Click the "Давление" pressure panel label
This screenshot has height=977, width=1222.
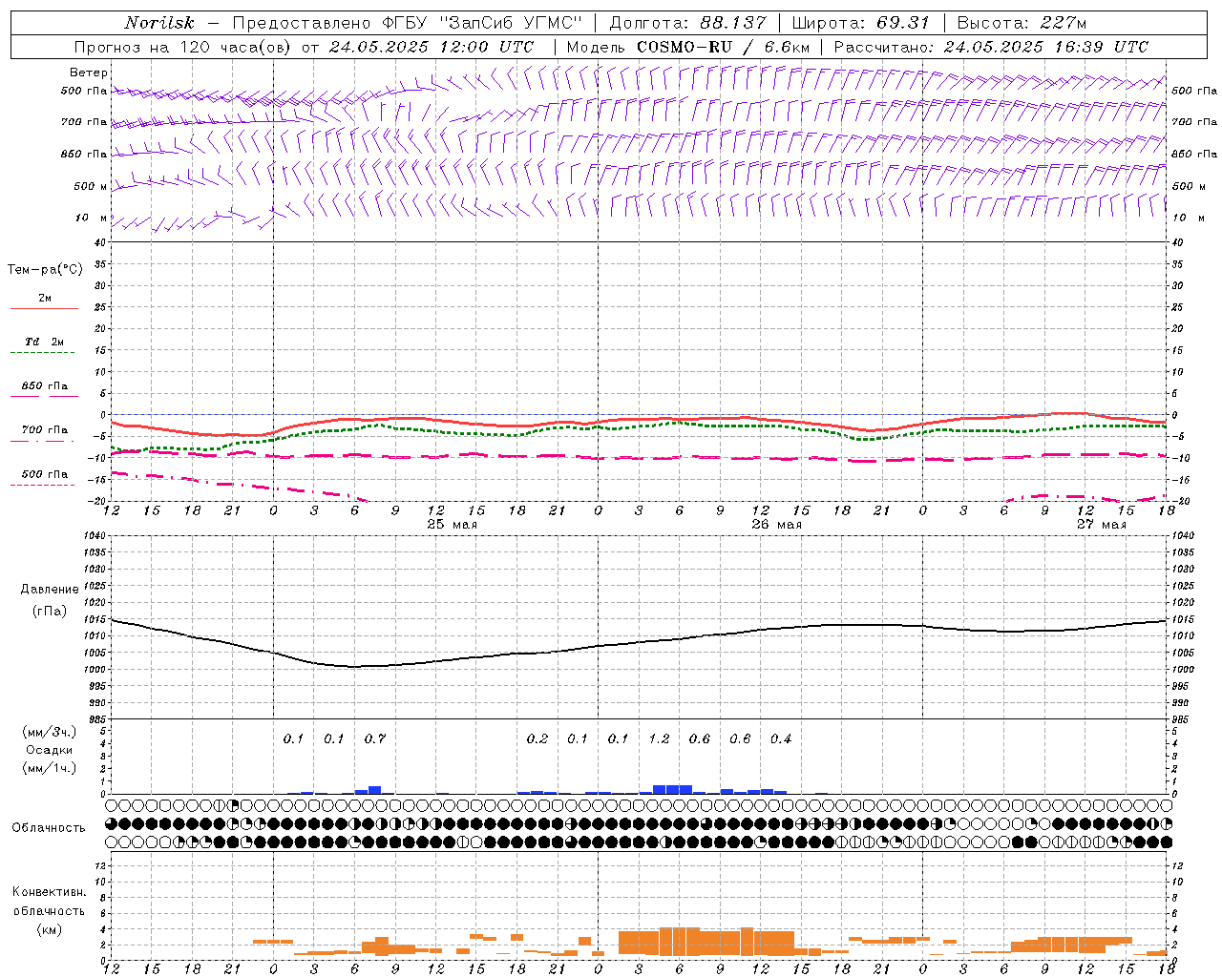pyautogui.click(x=50, y=590)
